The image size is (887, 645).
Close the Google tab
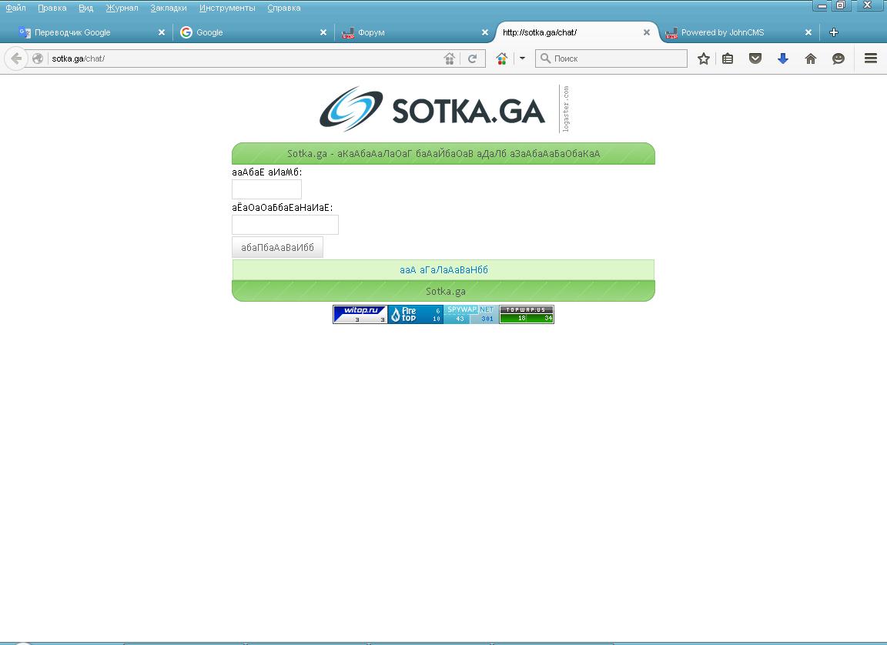(x=323, y=32)
